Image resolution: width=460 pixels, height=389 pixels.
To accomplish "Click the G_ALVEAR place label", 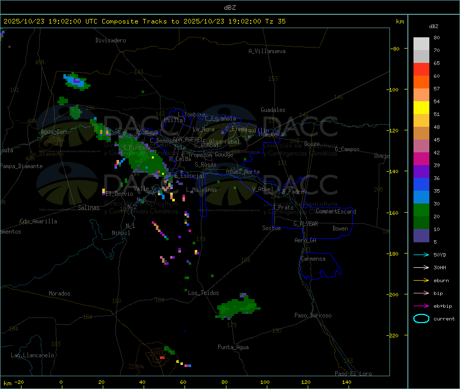I will click(x=306, y=224).
